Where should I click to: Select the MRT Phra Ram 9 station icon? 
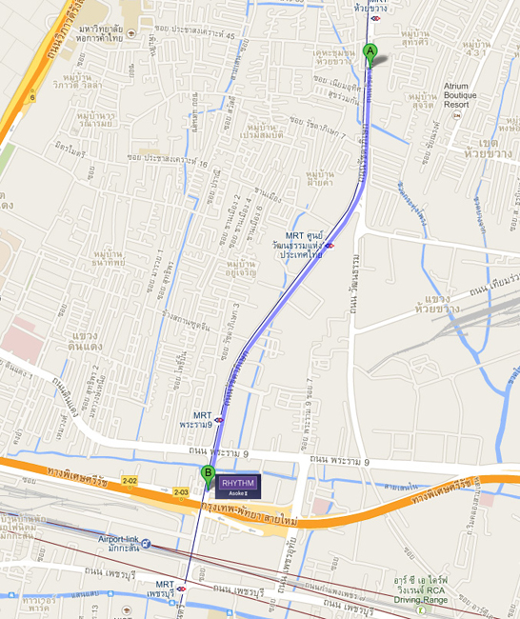click(x=219, y=420)
